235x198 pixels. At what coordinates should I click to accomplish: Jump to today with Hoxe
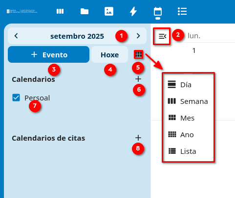[x=109, y=54]
